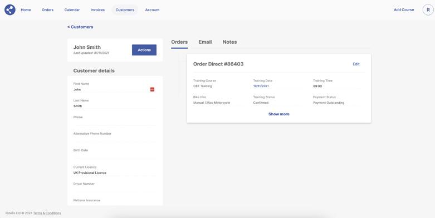Open Terms & Conditions link
The image size is (435, 218).
point(47,213)
